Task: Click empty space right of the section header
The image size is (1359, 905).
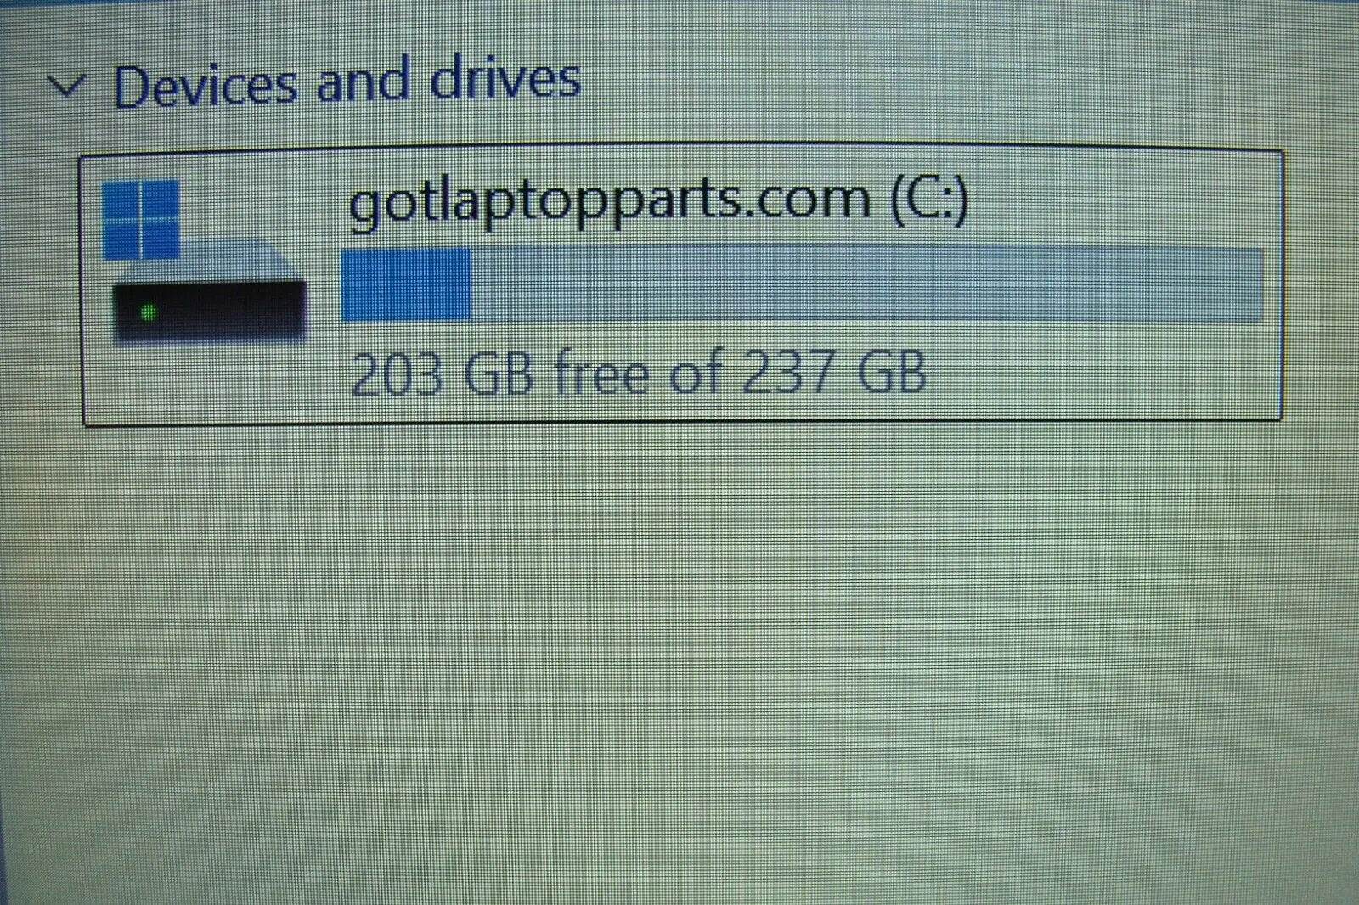Action: tap(934, 81)
